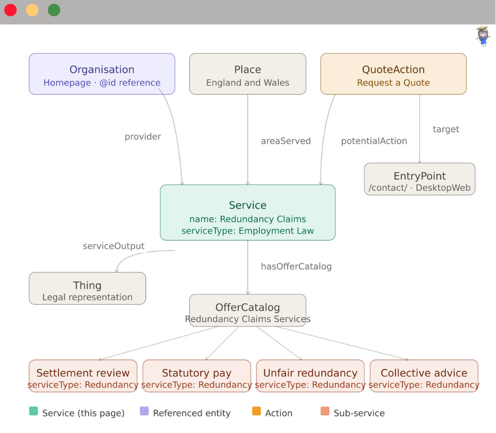Select the orange Action legend swatch

256,412
